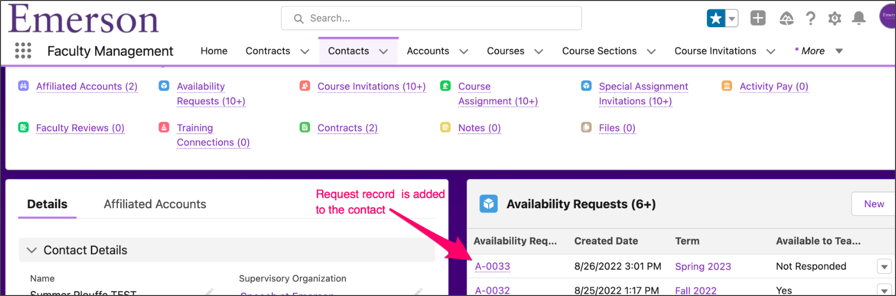The height and width of the screenshot is (296, 896).
Task: Open the Contracts (2) link
Action: coord(347,128)
